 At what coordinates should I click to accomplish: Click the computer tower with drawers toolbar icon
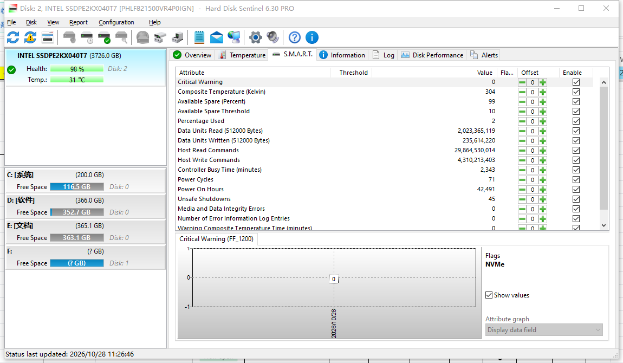(x=177, y=38)
